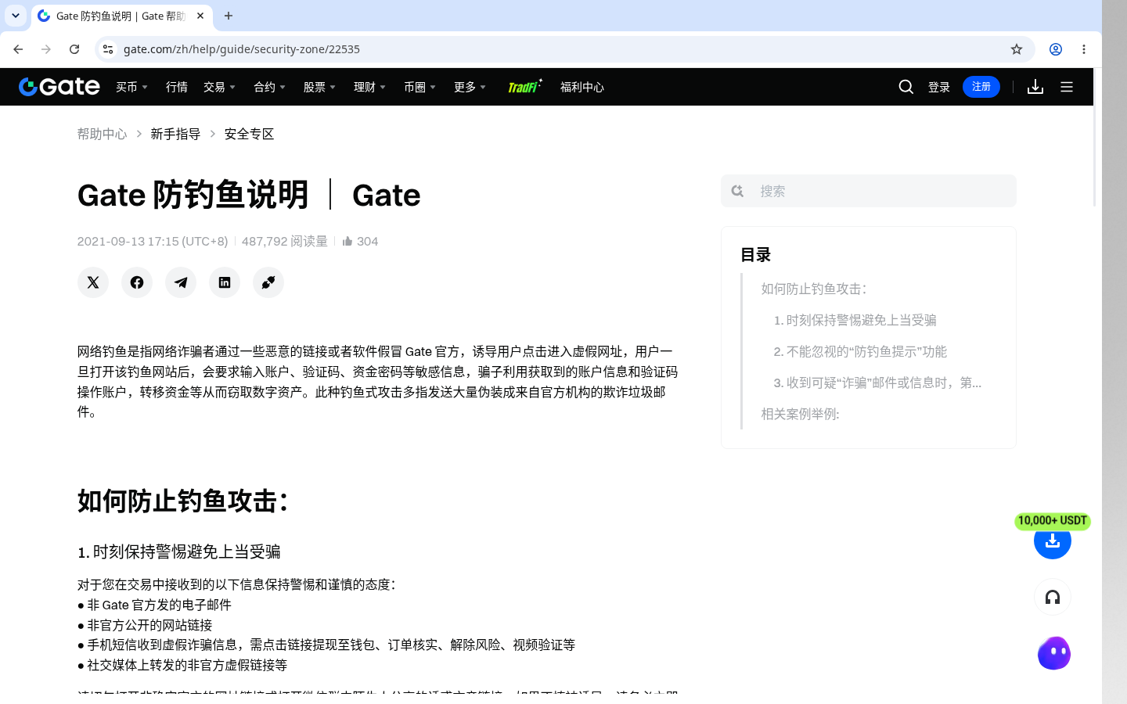Click the browser back arrow

coord(18,49)
